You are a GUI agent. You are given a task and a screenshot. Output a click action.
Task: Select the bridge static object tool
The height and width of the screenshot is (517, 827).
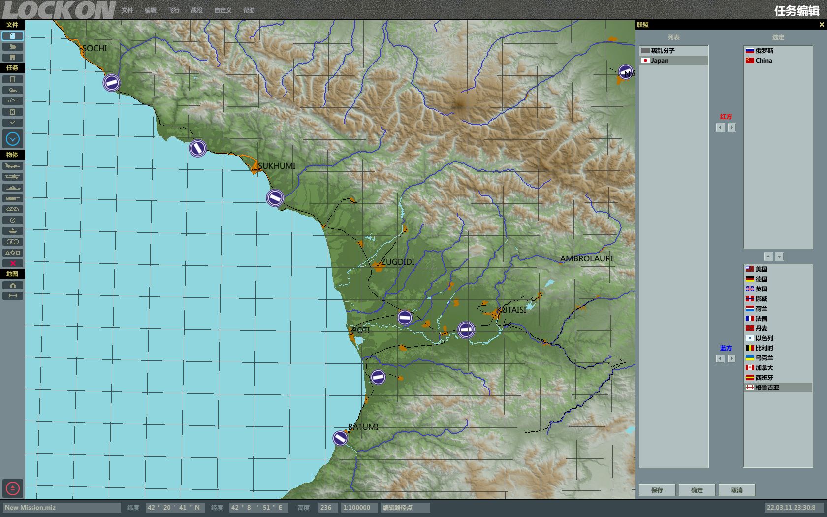tap(12, 209)
